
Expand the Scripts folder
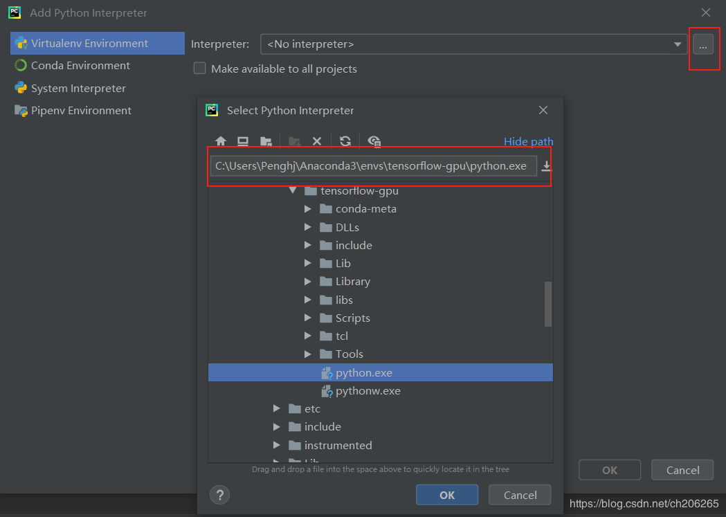click(307, 318)
